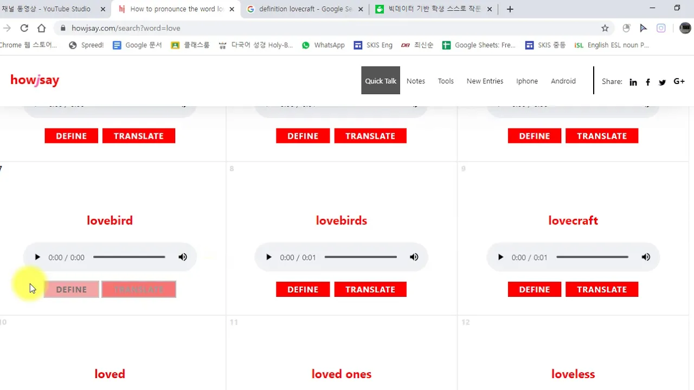Viewport: 694px width, 390px height.
Task: Open the Google 문서 bookmark
Action: point(137,45)
